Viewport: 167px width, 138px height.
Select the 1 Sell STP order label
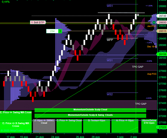point(38,23)
